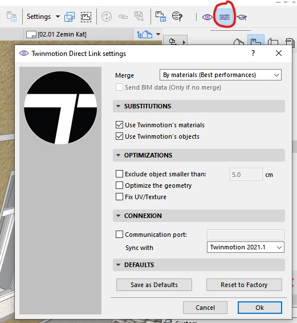Disable Use Twinmotion's materials checkbox
This screenshot has width=297, height=323.
tap(119, 125)
